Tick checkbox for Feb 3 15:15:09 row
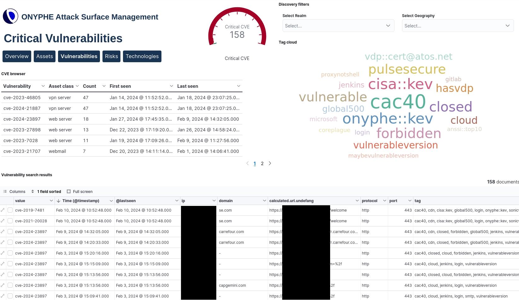Image resolution: width=519 pixels, height=300 pixels. [10, 264]
